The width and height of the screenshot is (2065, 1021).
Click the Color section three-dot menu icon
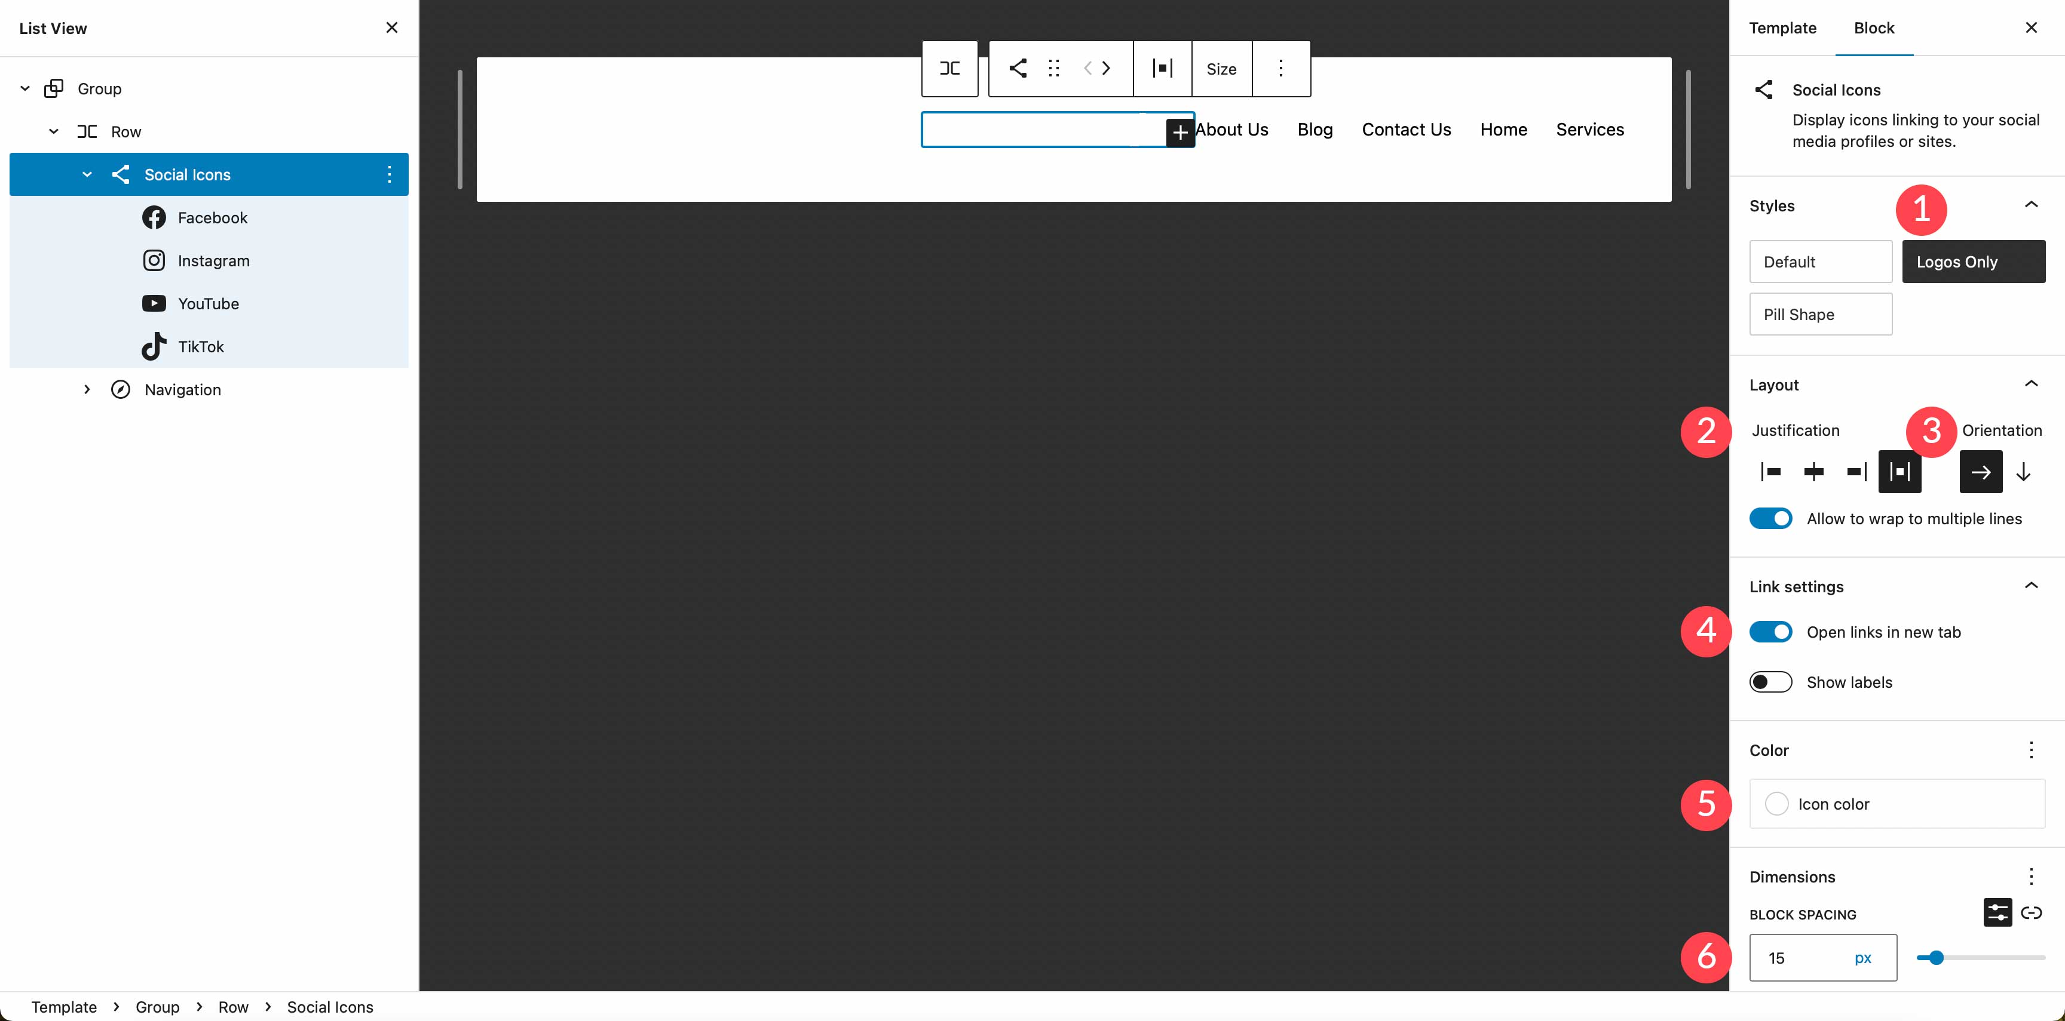point(2032,750)
